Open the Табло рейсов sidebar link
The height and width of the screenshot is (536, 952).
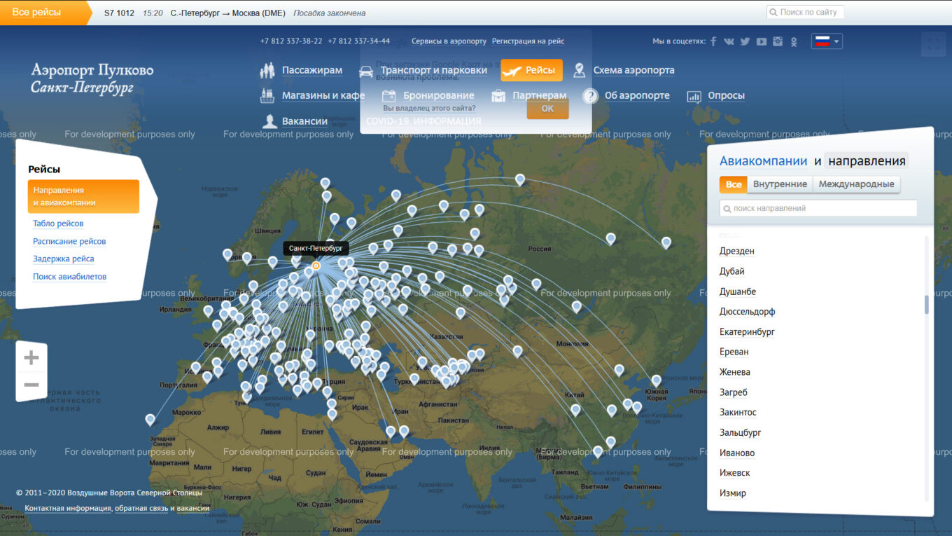58,224
